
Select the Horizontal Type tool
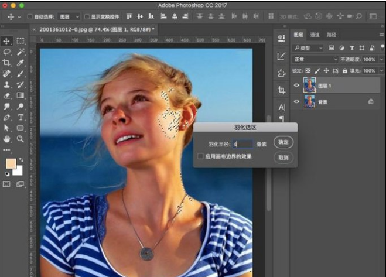pyautogui.click(x=21, y=117)
